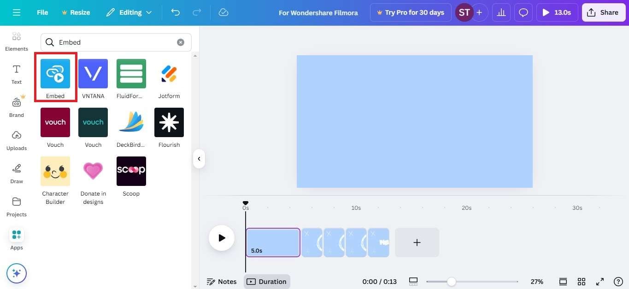Select the first 5.0s timeline clip

tap(273, 243)
